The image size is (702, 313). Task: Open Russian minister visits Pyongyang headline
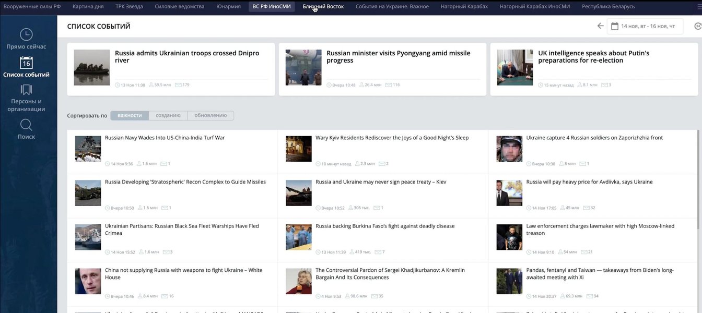pyautogui.click(x=398, y=57)
